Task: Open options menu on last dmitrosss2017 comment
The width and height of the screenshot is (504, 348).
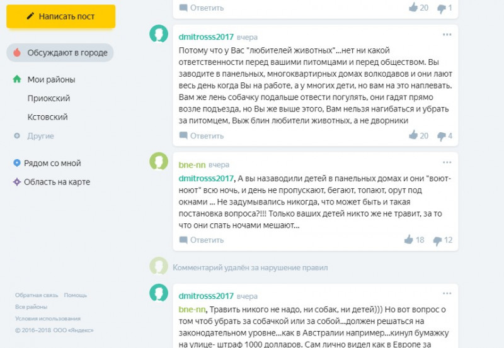Action: click(447, 293)
